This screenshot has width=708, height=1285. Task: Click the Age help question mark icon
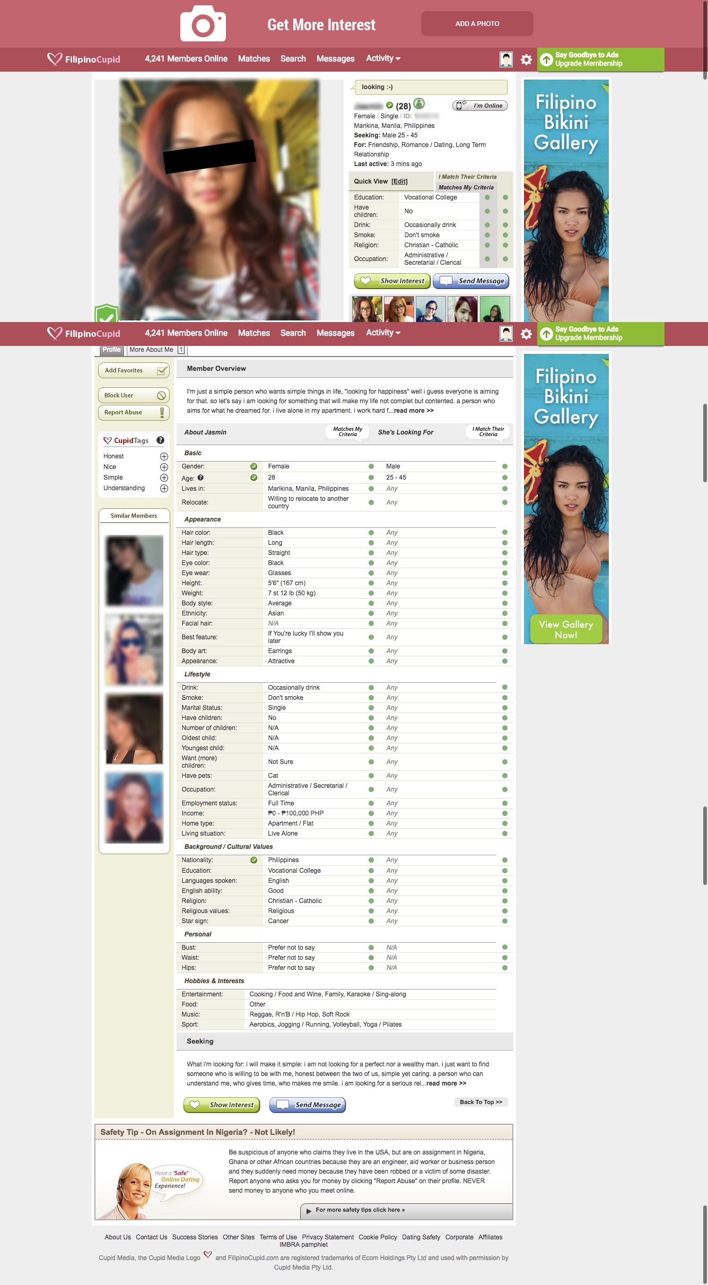click(200, 477)
